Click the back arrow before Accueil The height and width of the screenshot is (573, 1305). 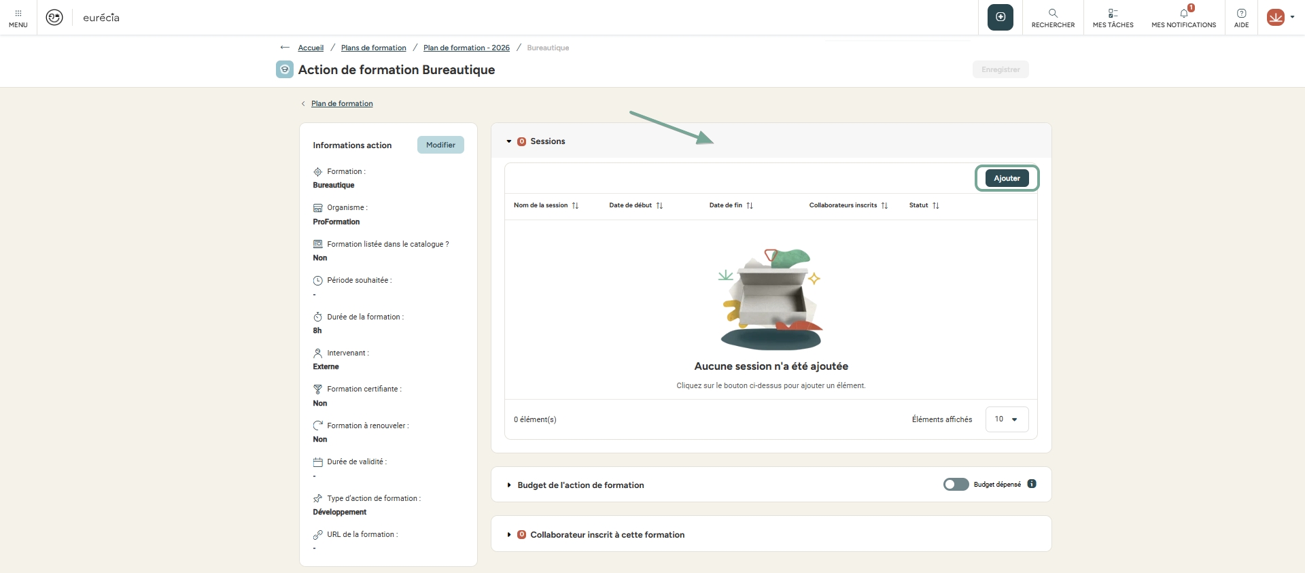(x=285, y=48)
